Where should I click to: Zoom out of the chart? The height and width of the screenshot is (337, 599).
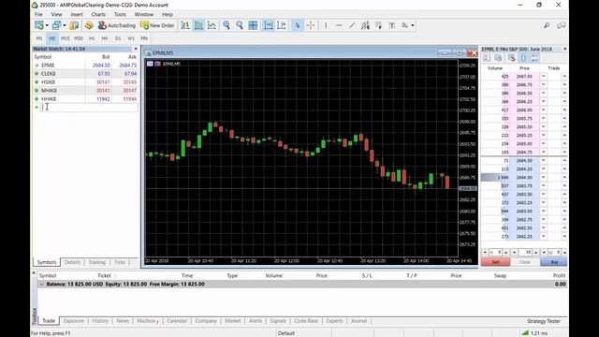coord(240,25)
